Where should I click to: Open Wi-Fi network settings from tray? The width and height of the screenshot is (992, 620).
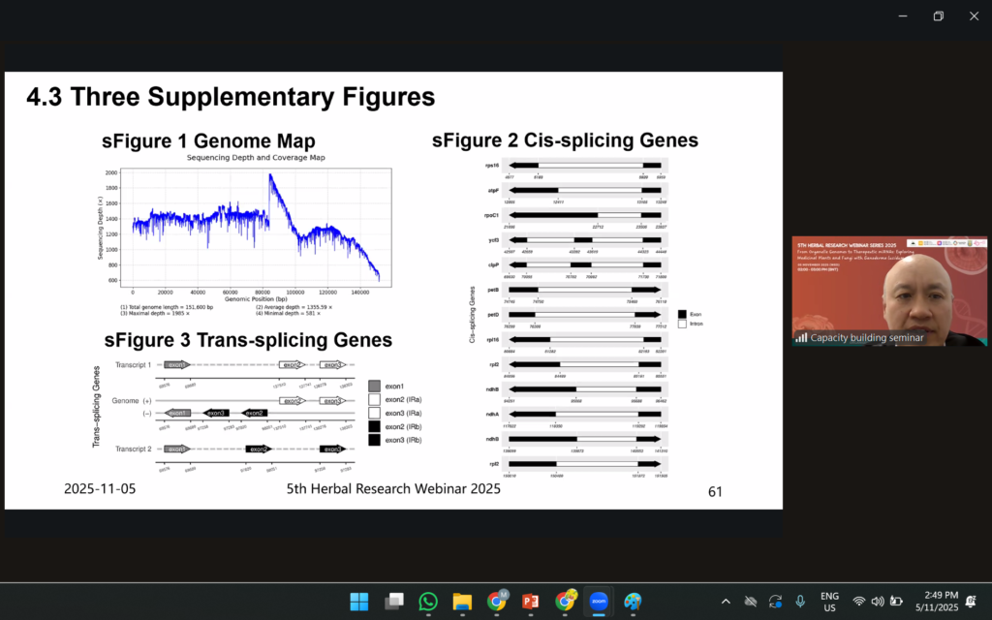[859, 602]
